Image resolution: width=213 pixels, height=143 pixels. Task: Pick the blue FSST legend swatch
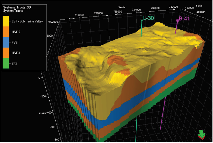point(7,42)
